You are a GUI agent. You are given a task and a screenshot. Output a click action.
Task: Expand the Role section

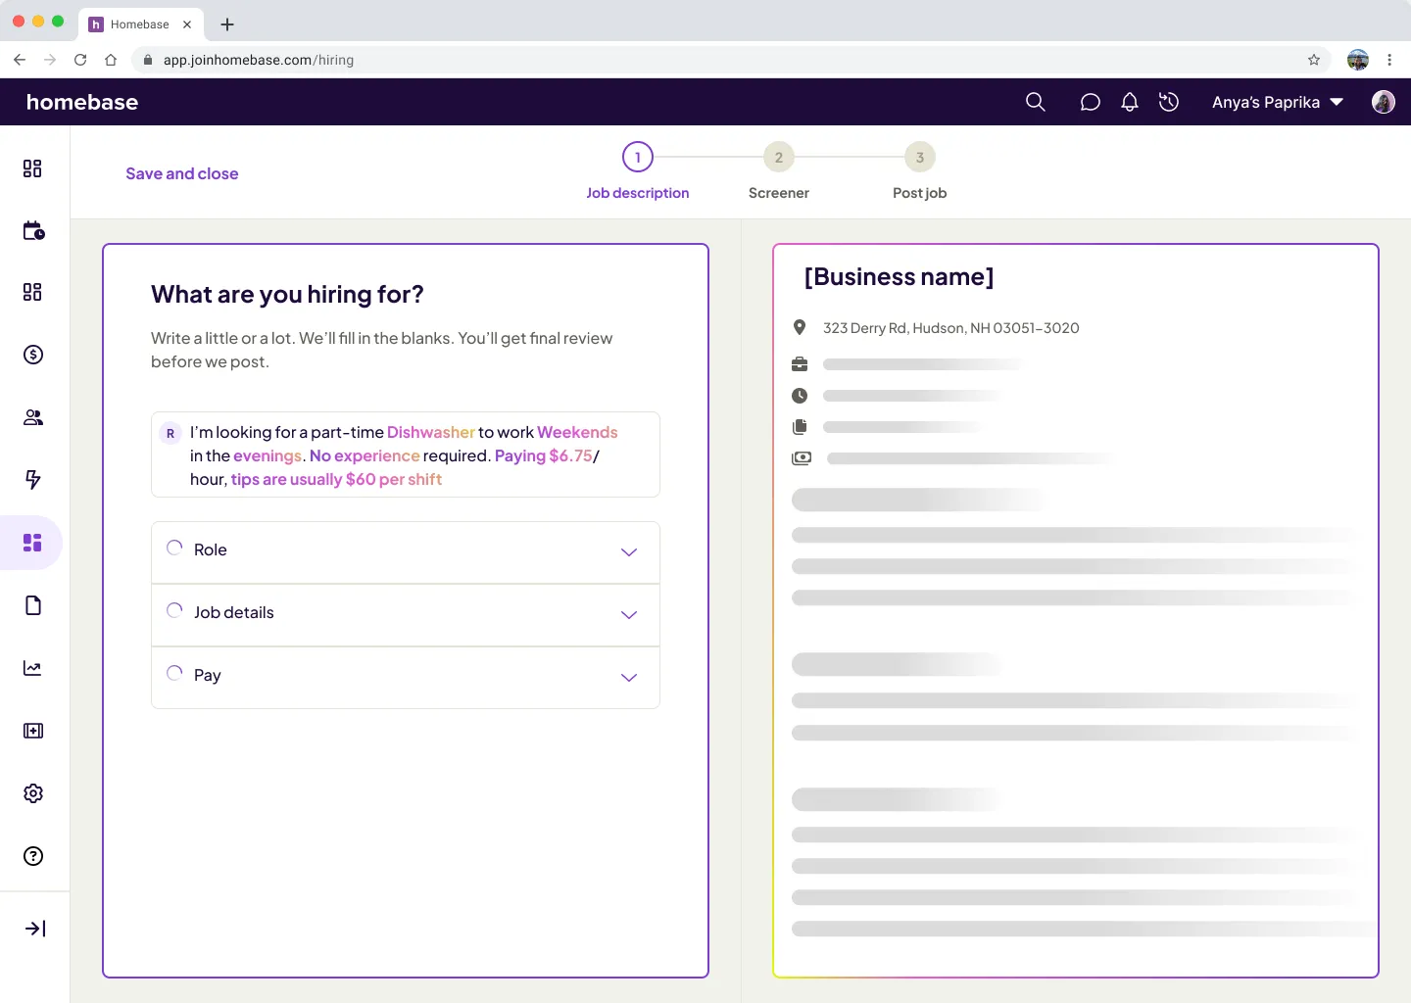pos(406,552)
